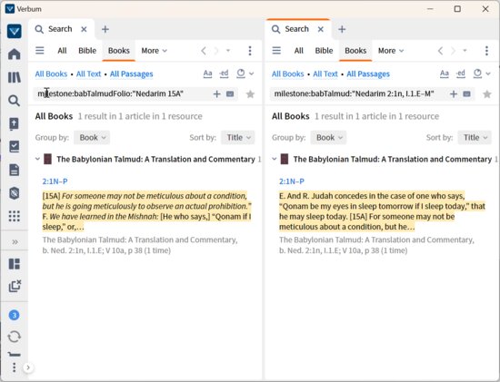Click All Text link in right panel
Viewport: 500px width, 382px height.
[x=325, y=73]
